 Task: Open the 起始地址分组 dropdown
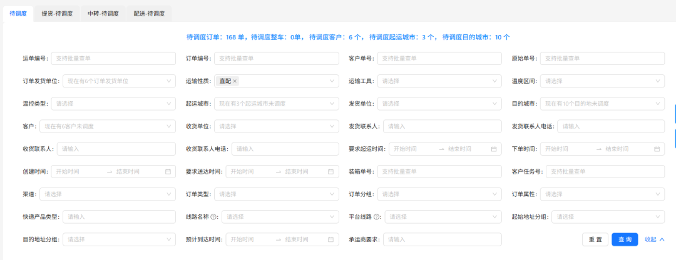[608, 217]
